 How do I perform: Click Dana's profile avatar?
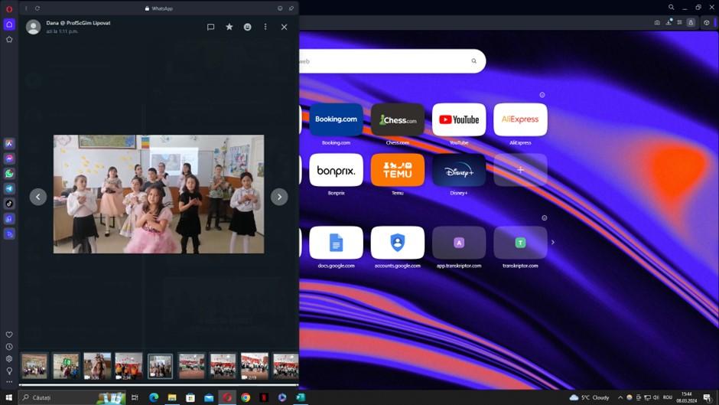(33, 27)
